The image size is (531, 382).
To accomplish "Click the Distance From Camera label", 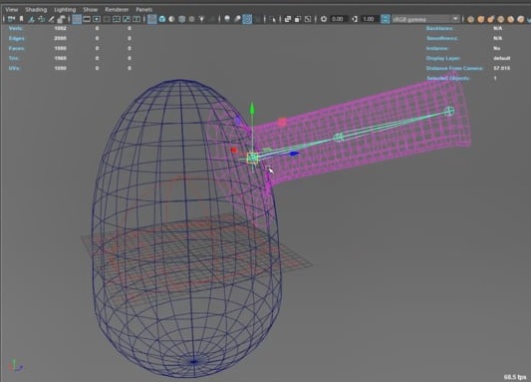I will (x=454, y=68).
